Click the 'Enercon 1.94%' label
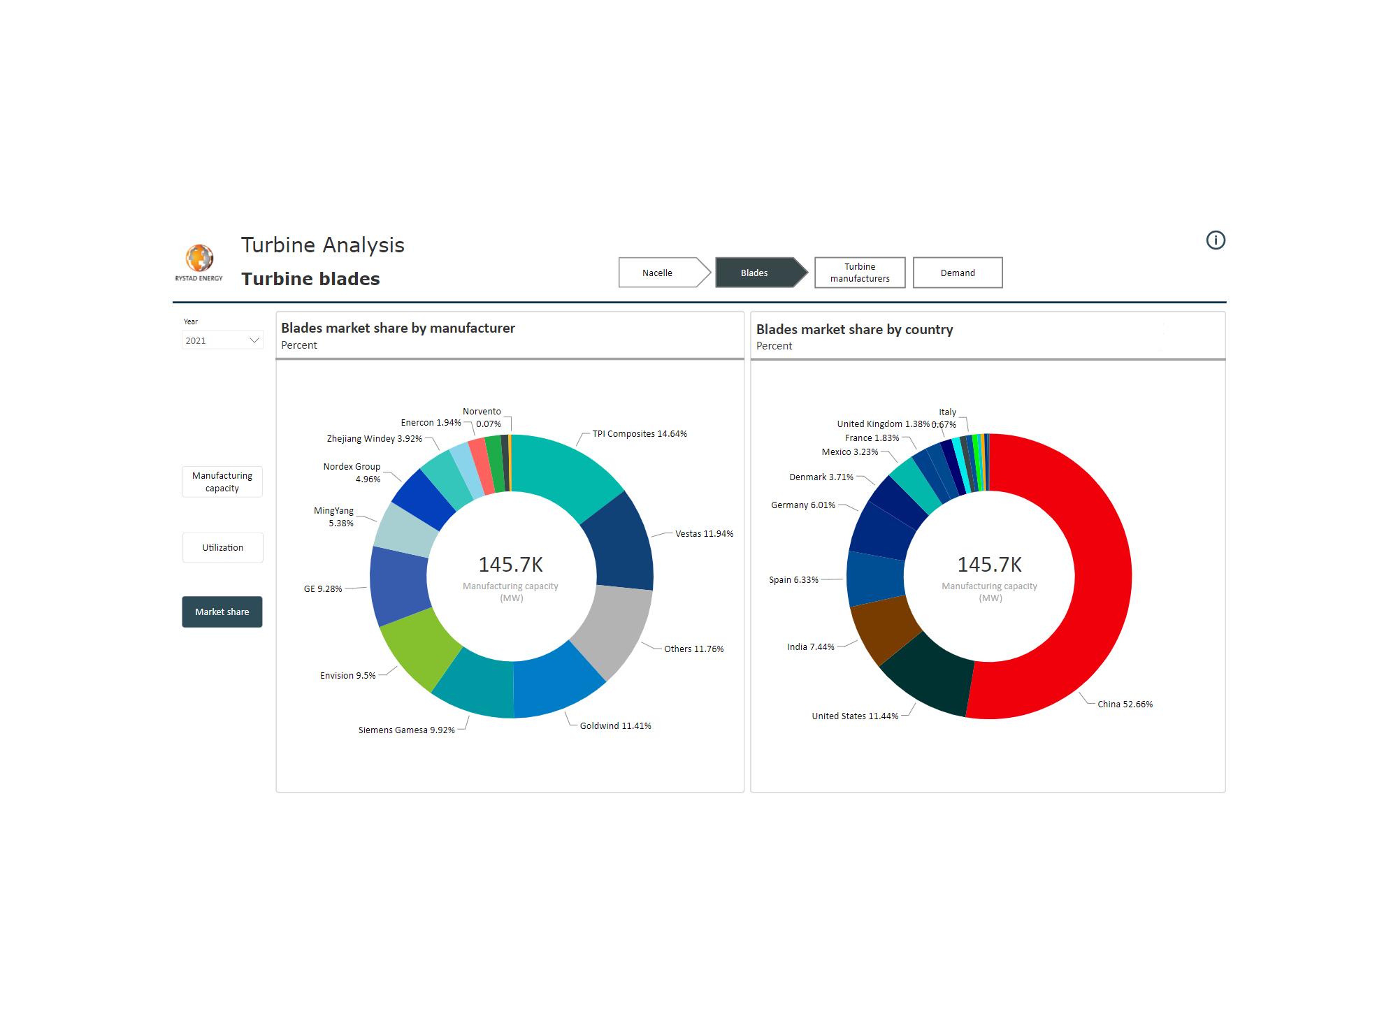 (x=431, y=423)
